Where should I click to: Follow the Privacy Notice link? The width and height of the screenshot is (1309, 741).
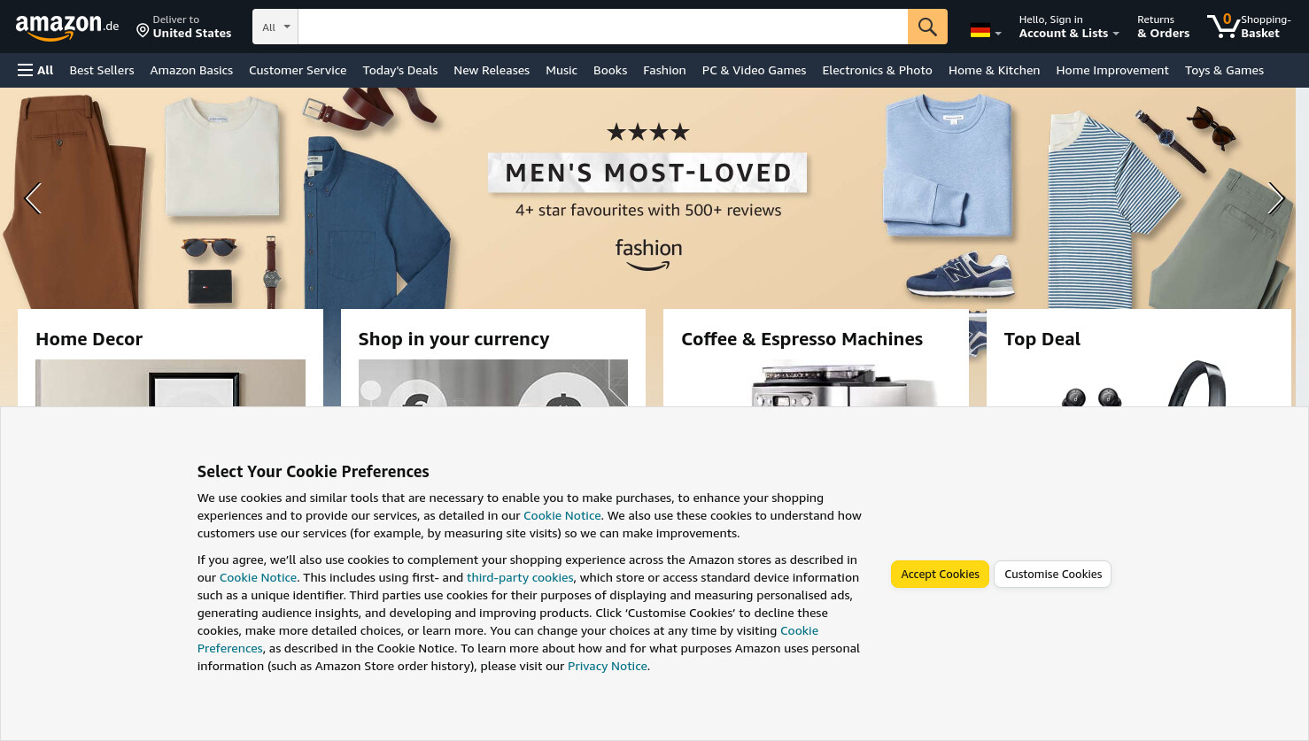(x=608, y=666)
